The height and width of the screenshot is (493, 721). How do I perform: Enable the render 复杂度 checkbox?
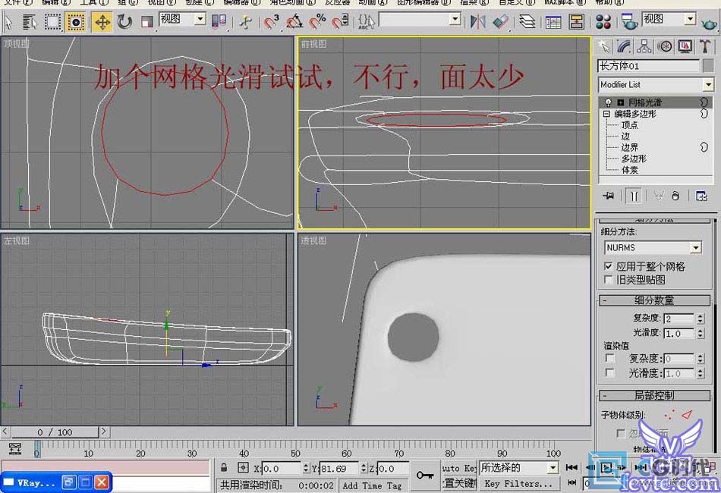[609, 359]
